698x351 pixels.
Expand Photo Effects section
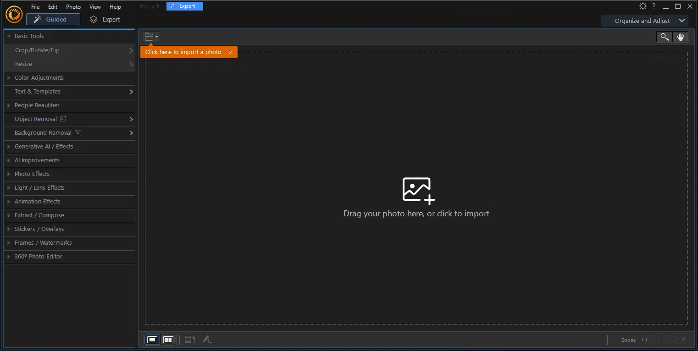pos(69,174)
